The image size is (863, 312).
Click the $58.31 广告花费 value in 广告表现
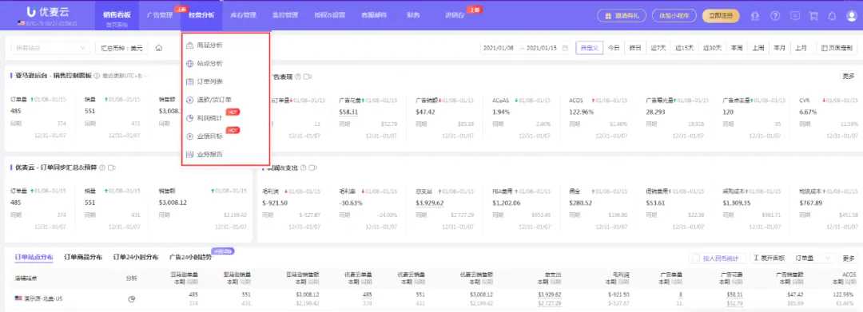(348, 112)
